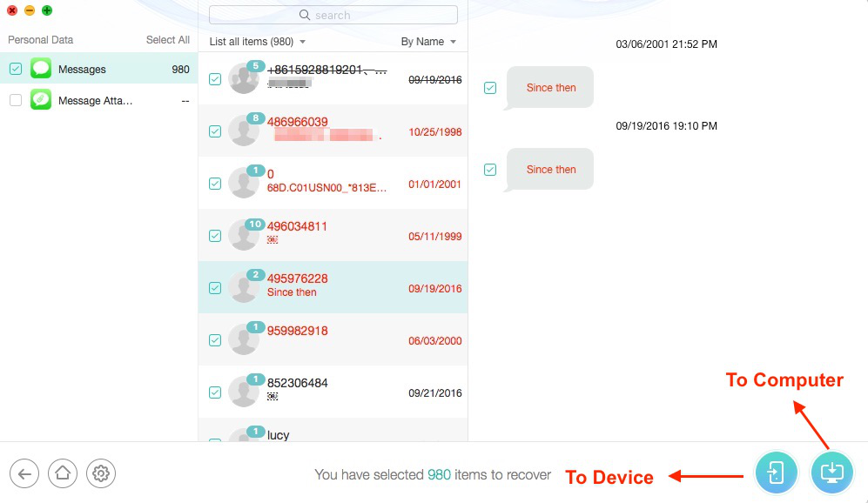Click the date 10/25/1998
The width and height of the screenshot is (868, 503).
(435, 131)
